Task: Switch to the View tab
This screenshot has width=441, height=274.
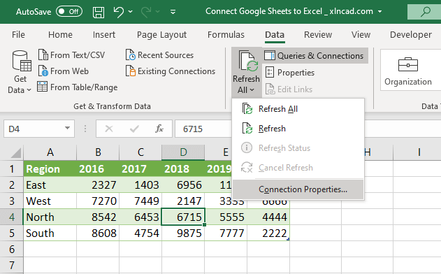Action: click(361, 35)
